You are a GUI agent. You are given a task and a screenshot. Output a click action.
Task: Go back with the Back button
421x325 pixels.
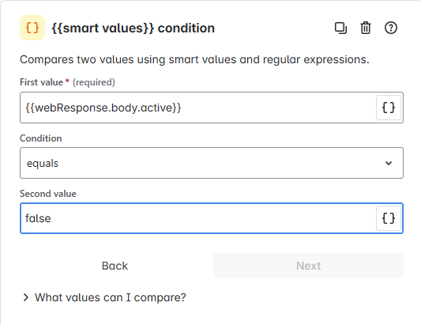115,266
